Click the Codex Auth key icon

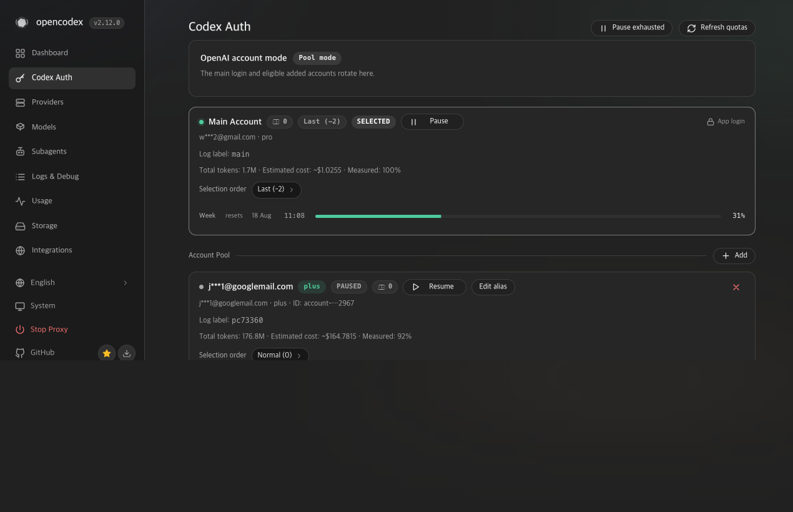pos(20,77)
